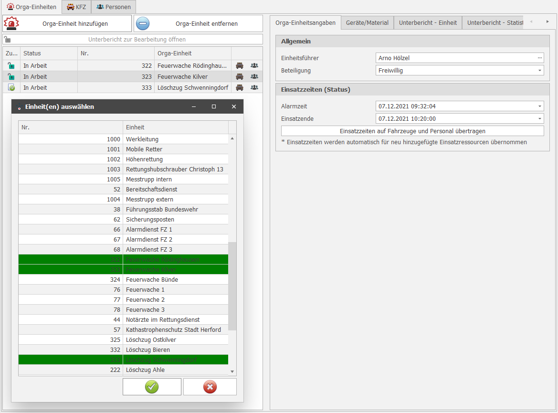Click the vehicle icon for Feuerwache Kilver
This screenshot has height=413, width=558.
pyautogui.click(x=240, y=76)
